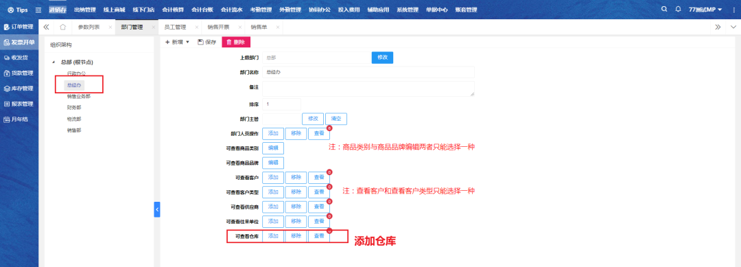Screen dimensions: 741x267
Task: Click the double-left arrow tab scroller
Action: (47, 27)
